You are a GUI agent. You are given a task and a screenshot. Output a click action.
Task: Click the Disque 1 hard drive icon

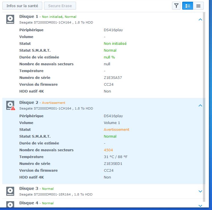(10, 19)
